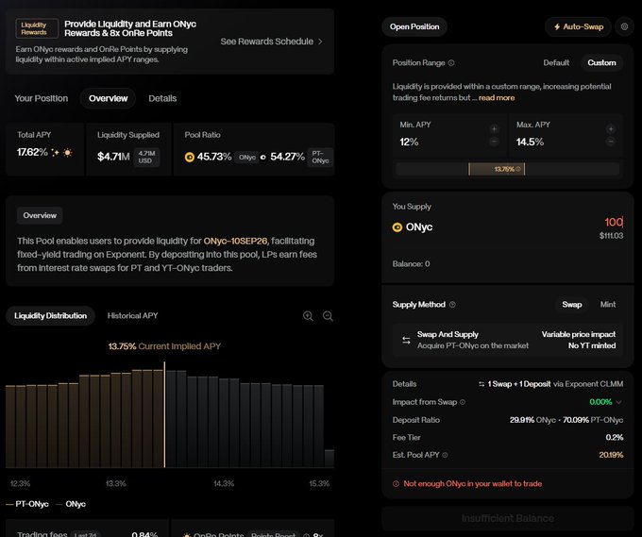The height and width of the screenshot is (537, 642).
Task: Select the Default position range option
Action: point(556,62)
